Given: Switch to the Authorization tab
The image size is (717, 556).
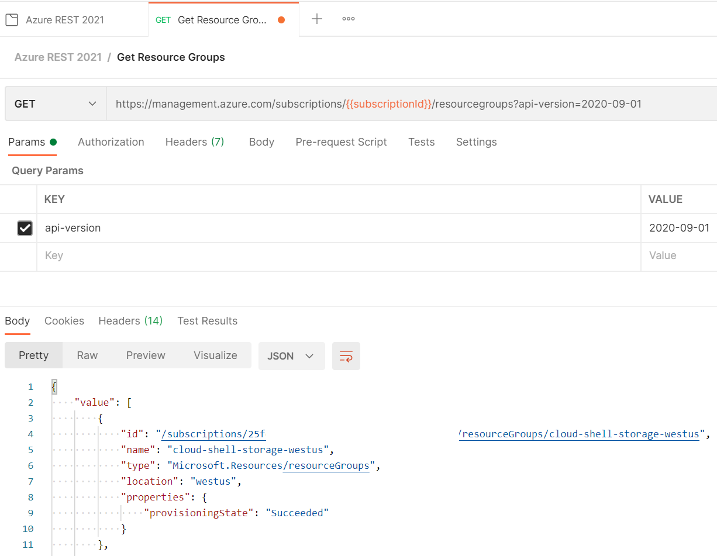Looking at the screenshot, I should [111, 141].
